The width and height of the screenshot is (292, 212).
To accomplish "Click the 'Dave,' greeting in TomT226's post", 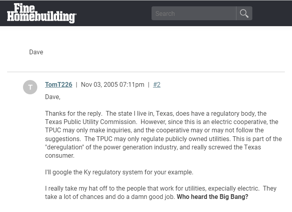I will (53, 97).
